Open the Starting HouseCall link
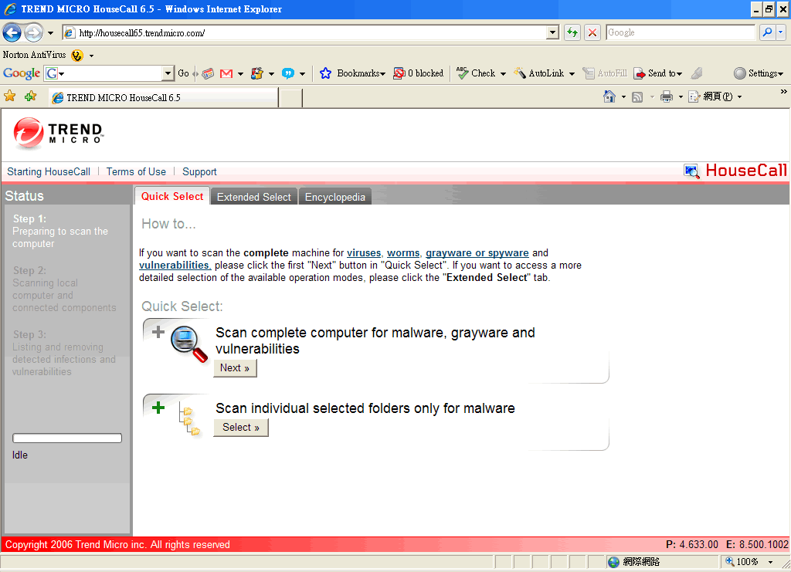 click(49, 172)
